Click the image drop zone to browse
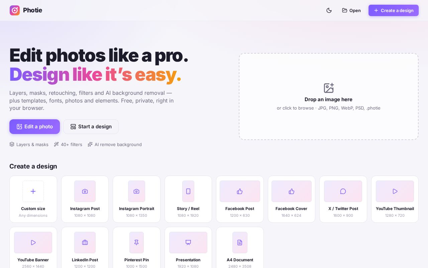This screenshot has height=268, width=428. pos(329,96)
